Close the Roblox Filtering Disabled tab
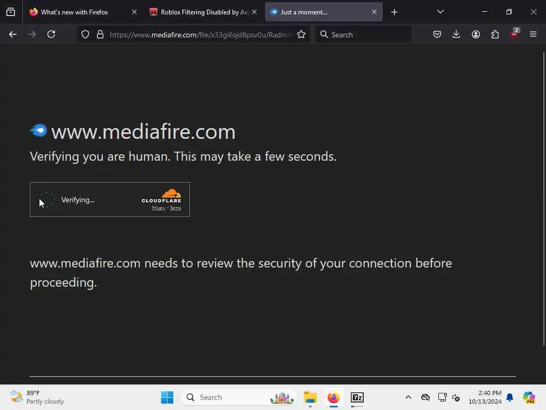Screen dimensions: 546x410 tap(254, 12)
